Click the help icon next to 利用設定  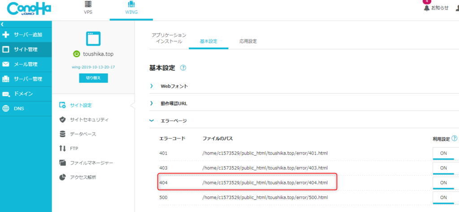(455, 139)
